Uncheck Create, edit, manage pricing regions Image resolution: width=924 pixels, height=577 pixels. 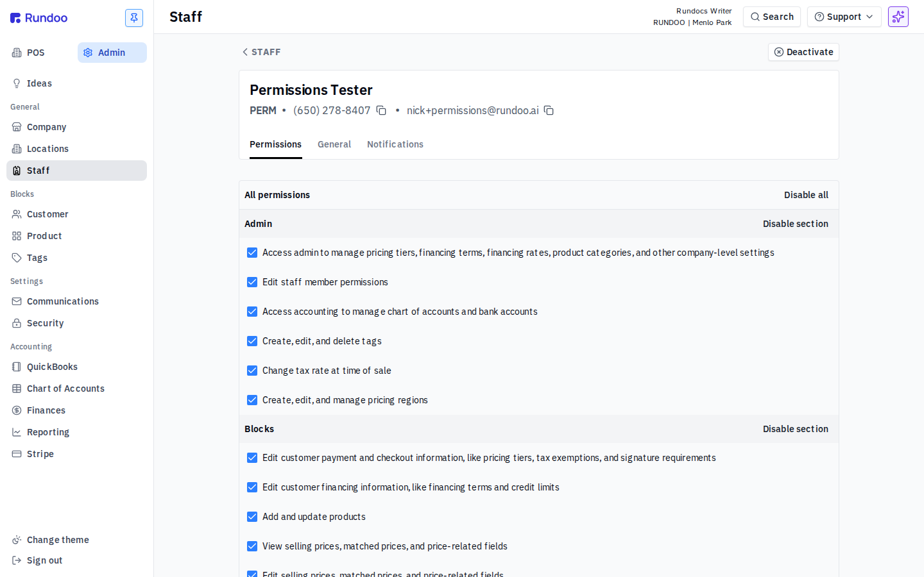pos(252,400)
